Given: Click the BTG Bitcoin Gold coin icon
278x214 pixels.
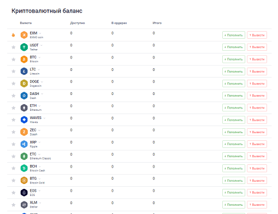Looking at the screenshot, I should click(24, 180).
